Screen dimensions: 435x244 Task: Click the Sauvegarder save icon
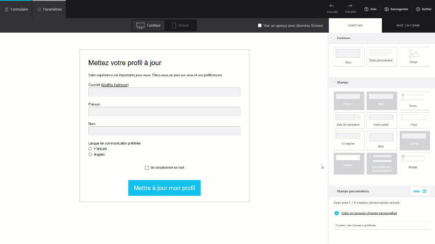click(x=387, y=9)
